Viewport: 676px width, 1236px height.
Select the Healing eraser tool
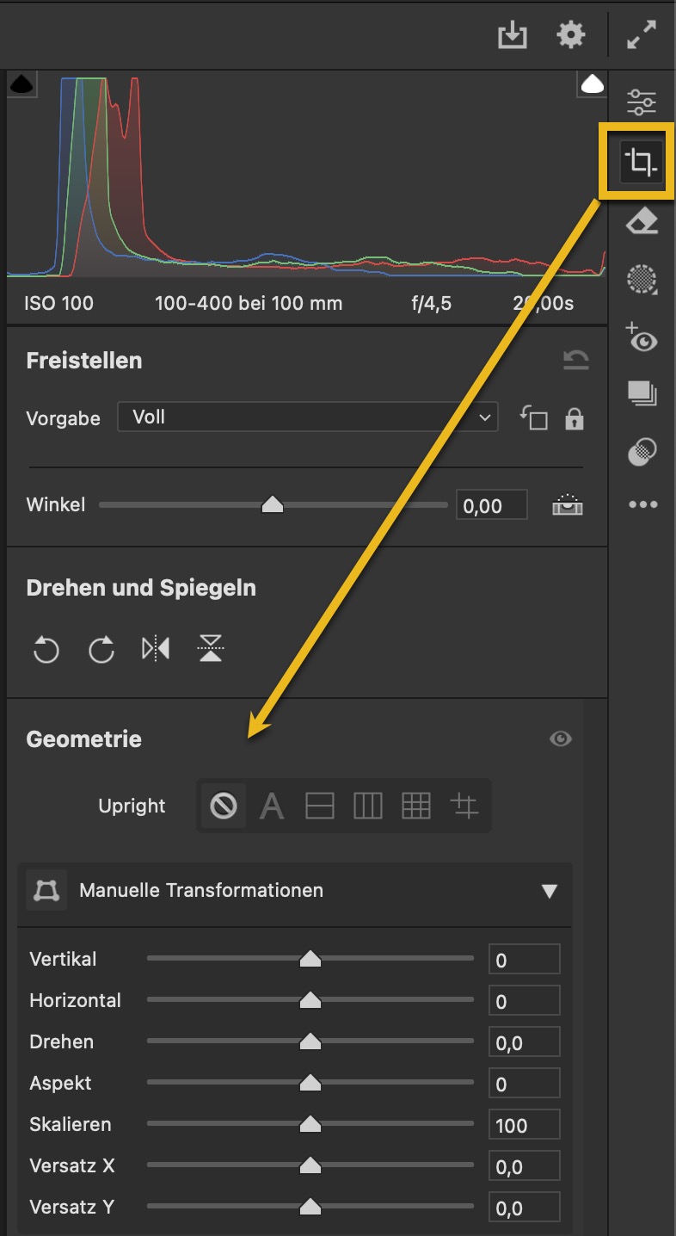[642, 222]
